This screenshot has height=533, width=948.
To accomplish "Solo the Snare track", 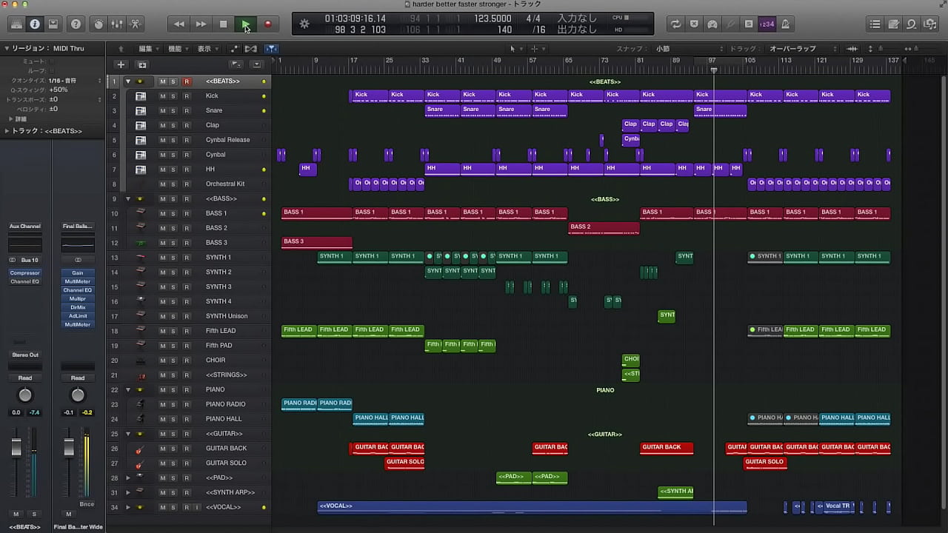I will 173,110.
